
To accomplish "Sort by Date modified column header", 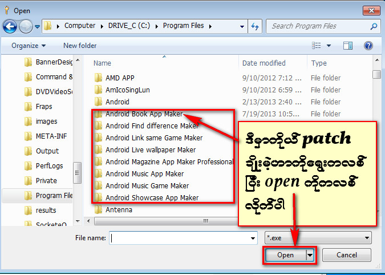I will pos(264,63).
